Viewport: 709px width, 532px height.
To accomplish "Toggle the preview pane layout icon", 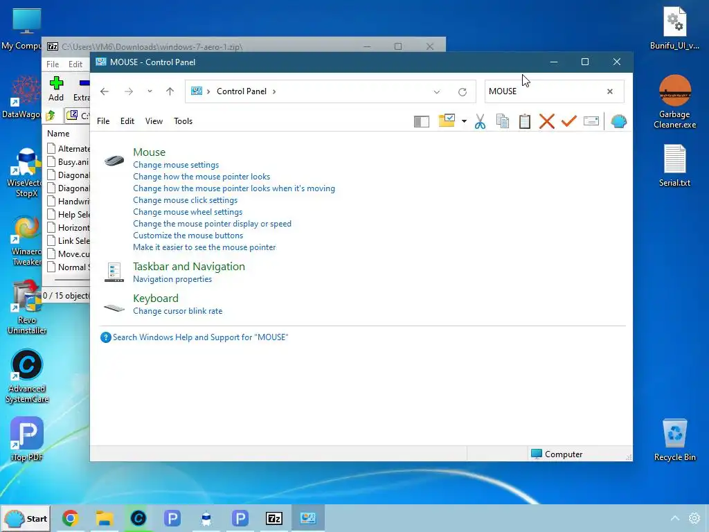I will point(422,121).
